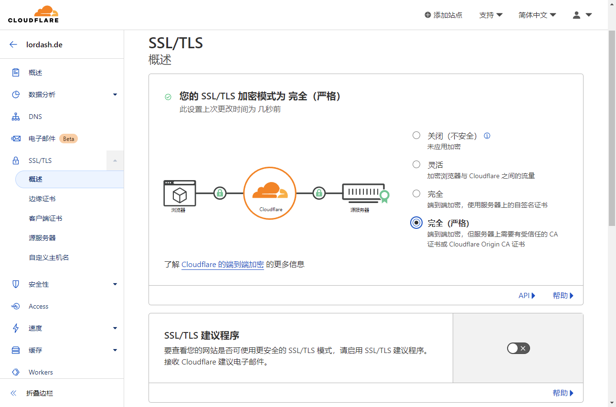
Task: Click the scrollbar down arrow
Action: coord(612,403)
